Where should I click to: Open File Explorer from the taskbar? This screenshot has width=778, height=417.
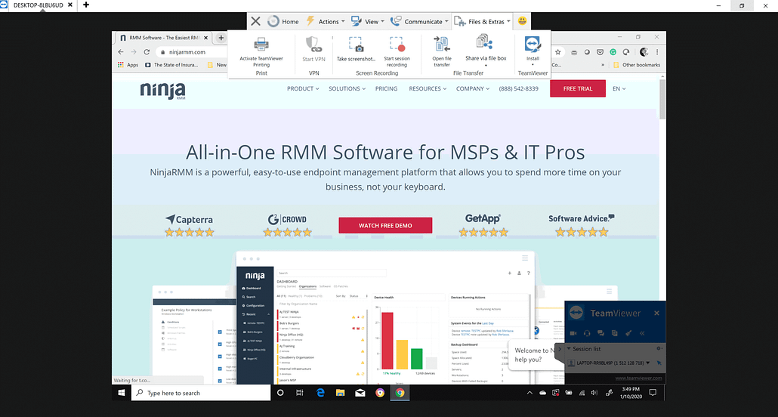pos(341,393)
